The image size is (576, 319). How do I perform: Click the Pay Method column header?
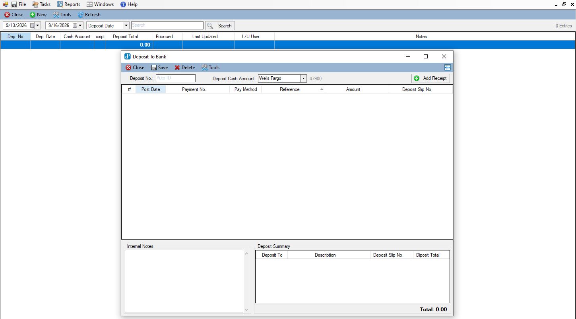point(245,89)
